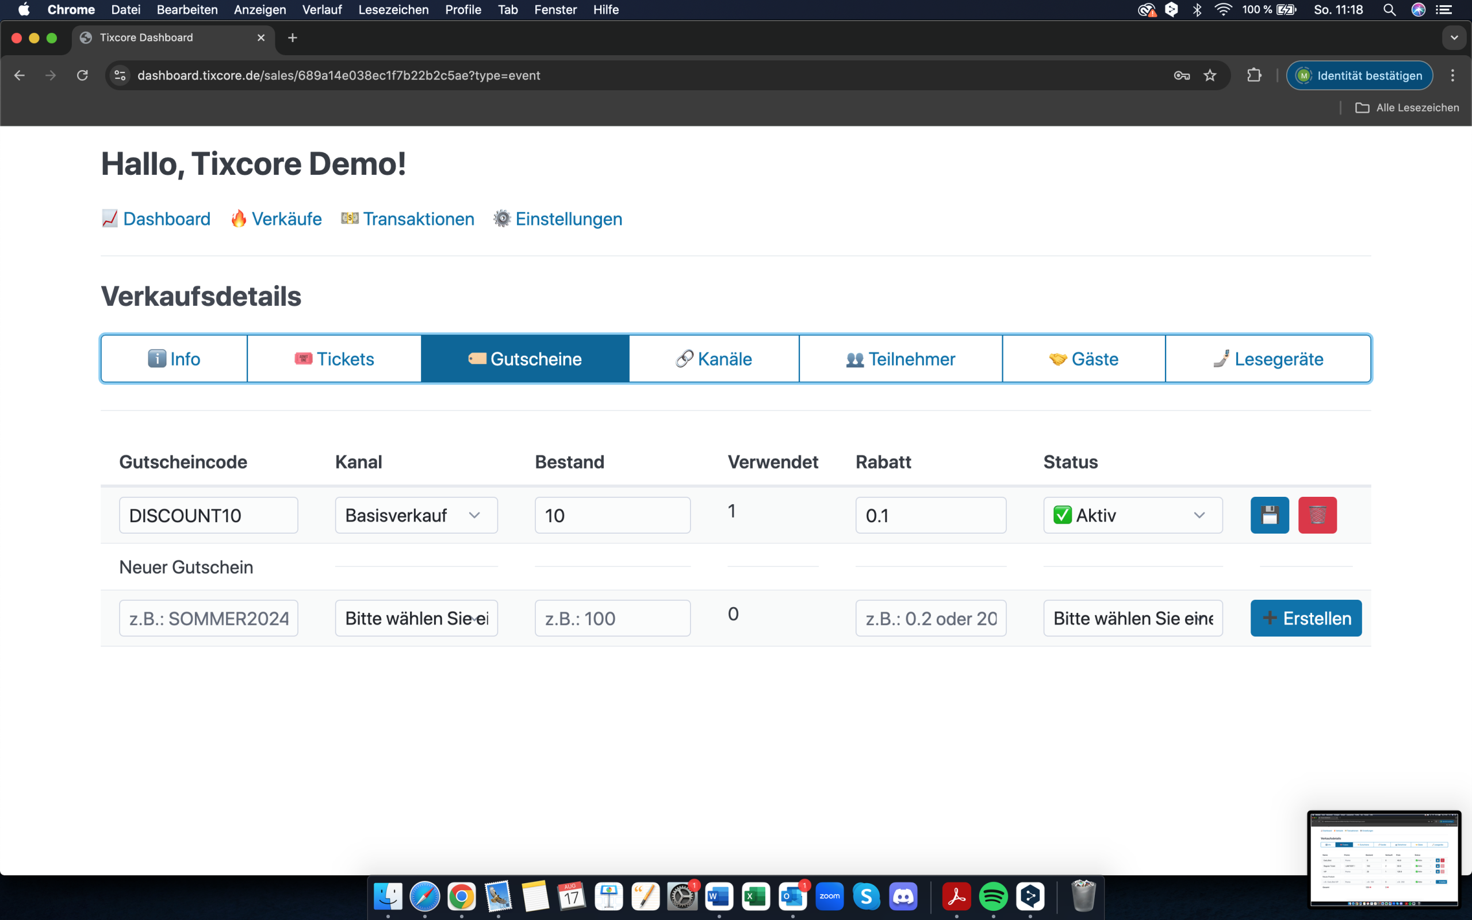This screenshot has height=920, width=1472.
Task: Reload the Tixcore Dashboard page
Action: (82, 75)
